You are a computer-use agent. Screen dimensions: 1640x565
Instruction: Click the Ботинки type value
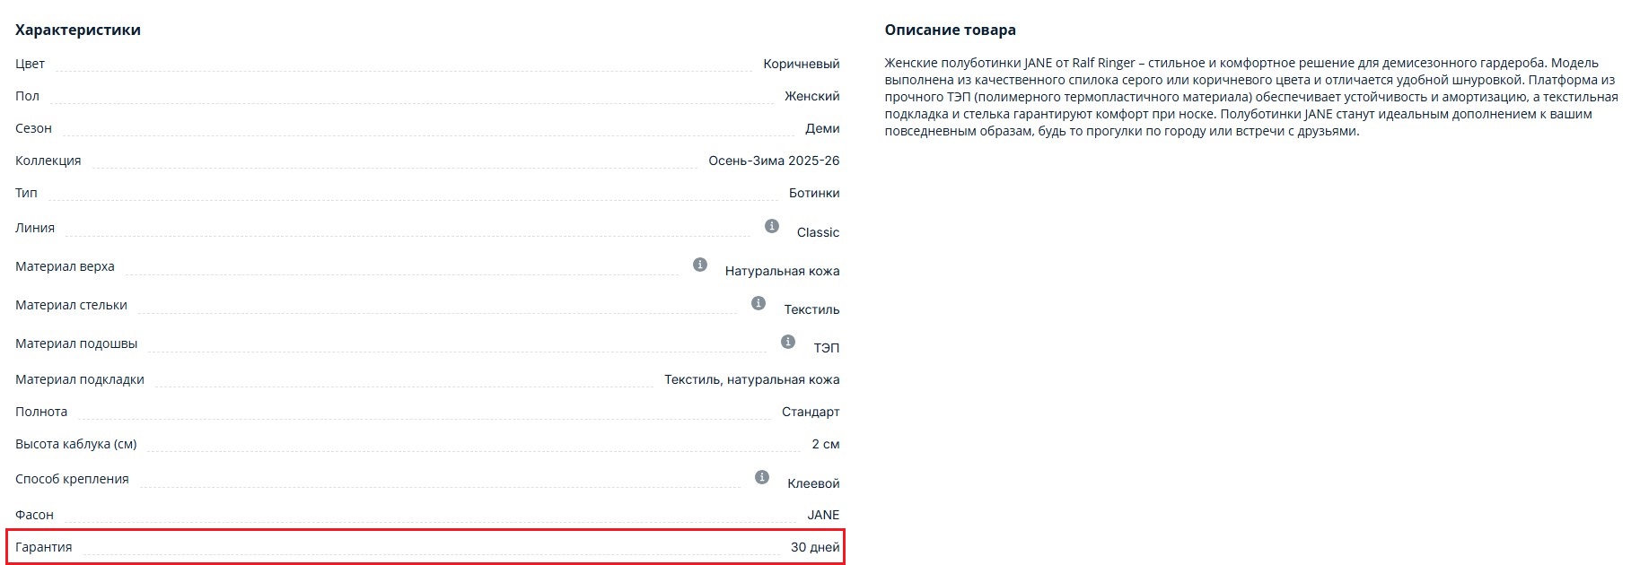(814, 193)
